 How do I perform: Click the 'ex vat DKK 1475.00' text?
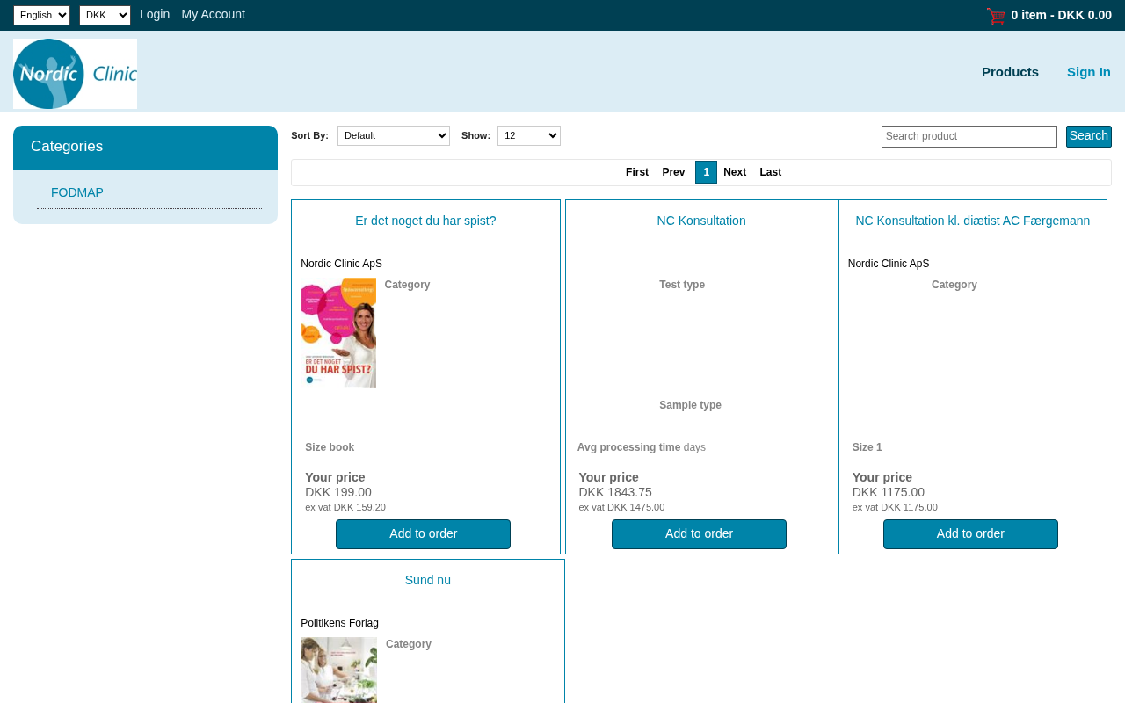coord(621,507)
